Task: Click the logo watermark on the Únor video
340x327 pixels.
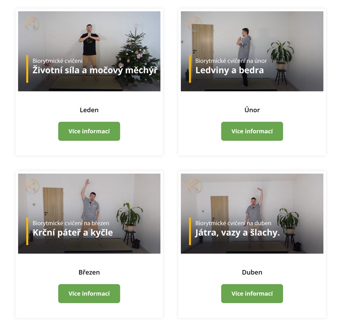Action: [195, 24]
